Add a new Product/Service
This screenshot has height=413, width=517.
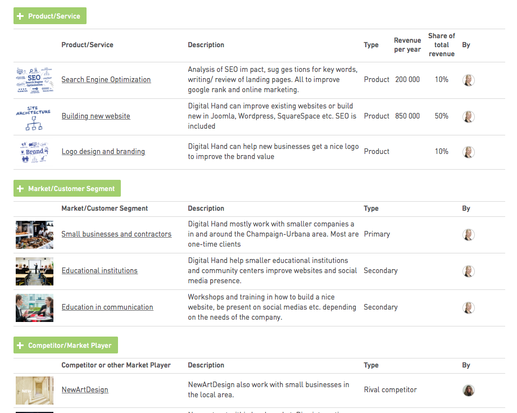coord(50,16)
